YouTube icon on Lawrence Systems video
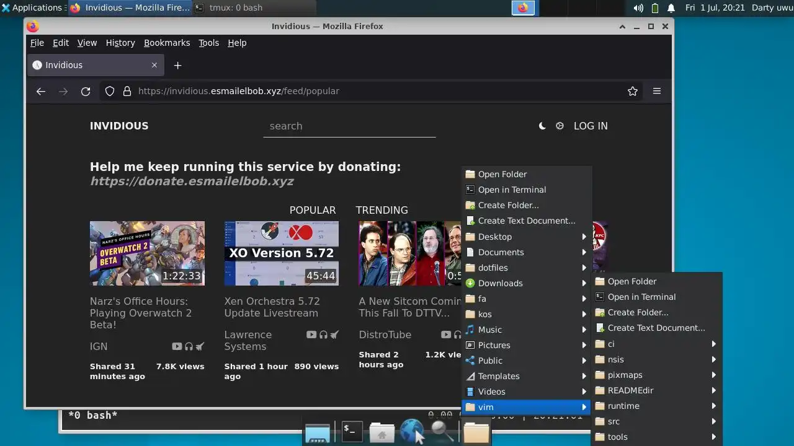The height and width of the screenshot is (446, 794). pyautogui.click(x=311, y=334)
